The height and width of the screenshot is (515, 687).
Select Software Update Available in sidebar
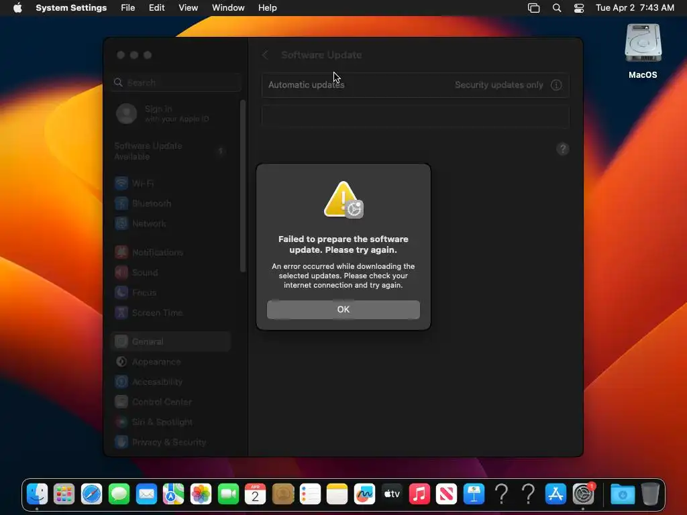pyautogui.click(x=170, y=151)
